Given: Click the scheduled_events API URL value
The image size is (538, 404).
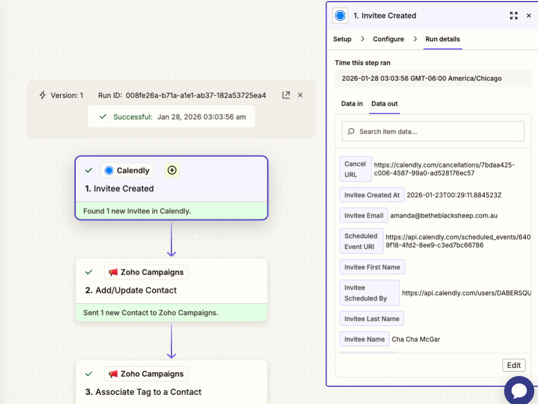Looking at the screenshot, I should click(x=458, y=241).
